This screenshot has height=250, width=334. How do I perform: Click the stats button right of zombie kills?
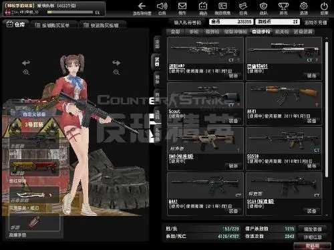click(x=313, y=229)
